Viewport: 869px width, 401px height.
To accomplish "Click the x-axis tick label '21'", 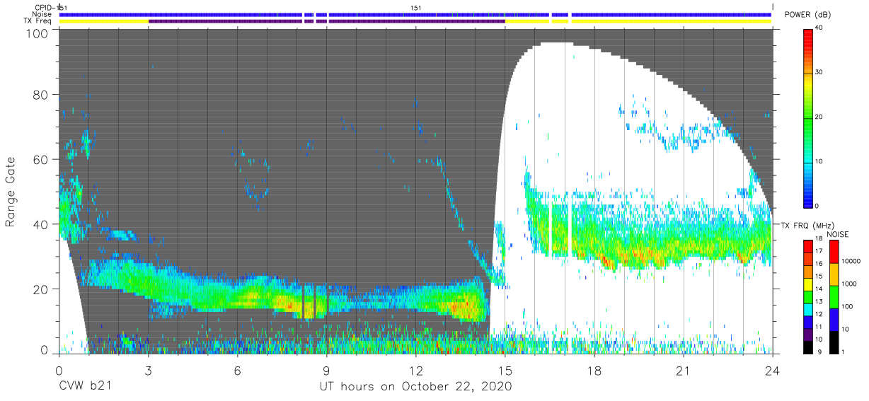I will click(x=684, y=370).
